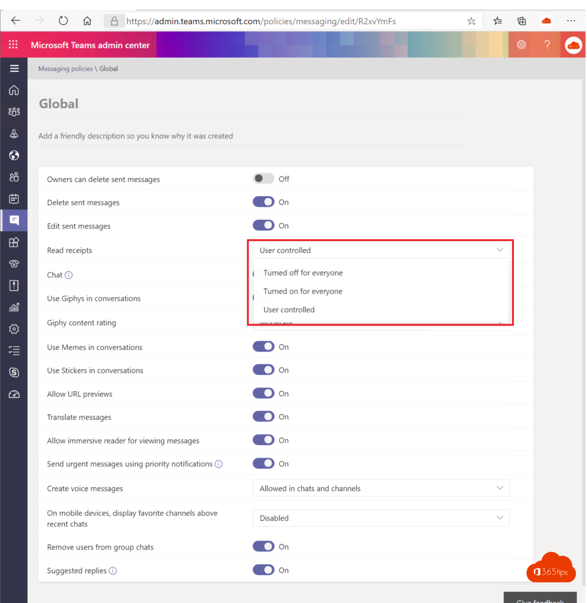Open Legacy portal Skype icon in sidebar

pyautogui.click(x=14, y=372)
